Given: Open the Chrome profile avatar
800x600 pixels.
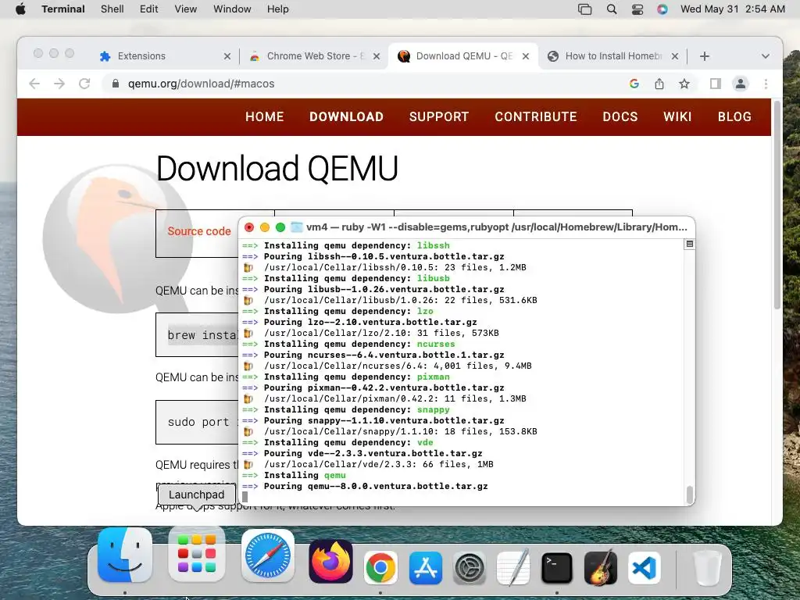Looking at the screenshot, I should [x=741, y=84].
